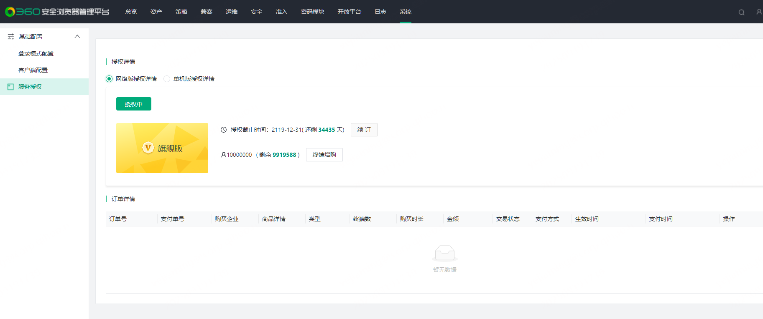Open the 策略 top menu

pyautogui.click(x=181, y=12)
